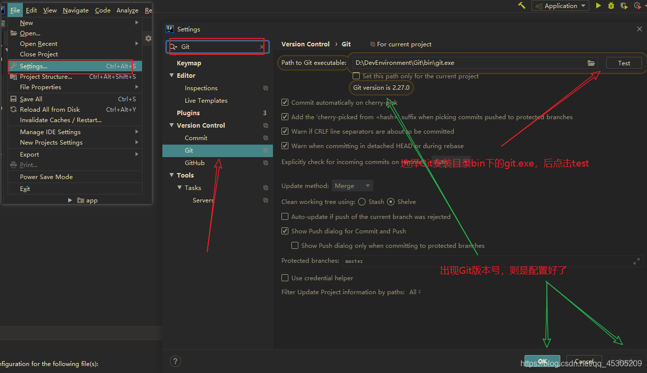Run the Application configuration with green play icon
This screenshot has width=647, height=373.
(x=599, y=5)
